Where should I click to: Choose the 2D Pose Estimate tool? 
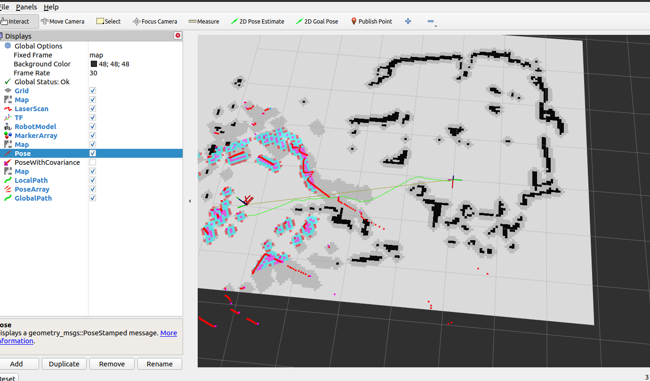pyautogui.click(x=257, y=21)
